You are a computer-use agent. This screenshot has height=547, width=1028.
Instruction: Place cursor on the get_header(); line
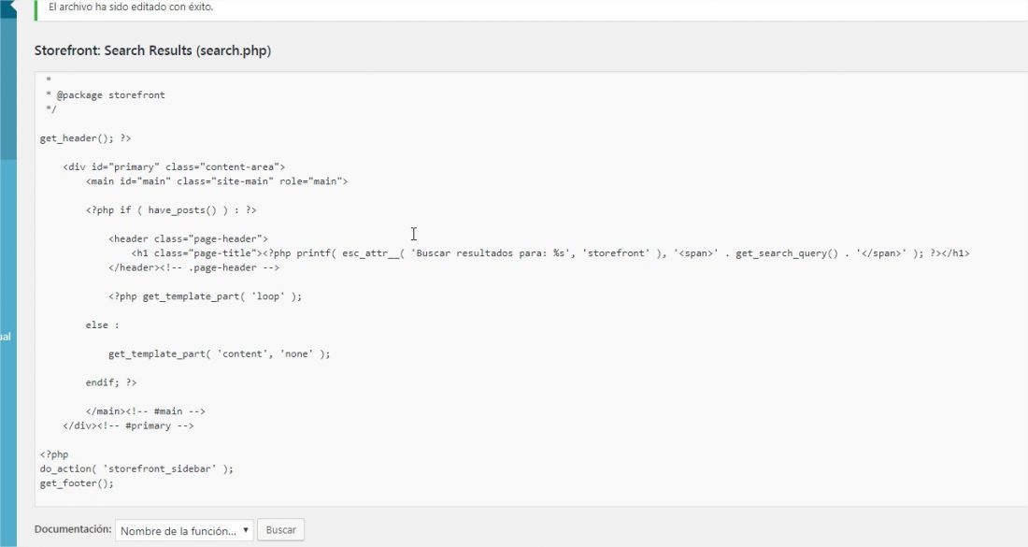[85, 138]
